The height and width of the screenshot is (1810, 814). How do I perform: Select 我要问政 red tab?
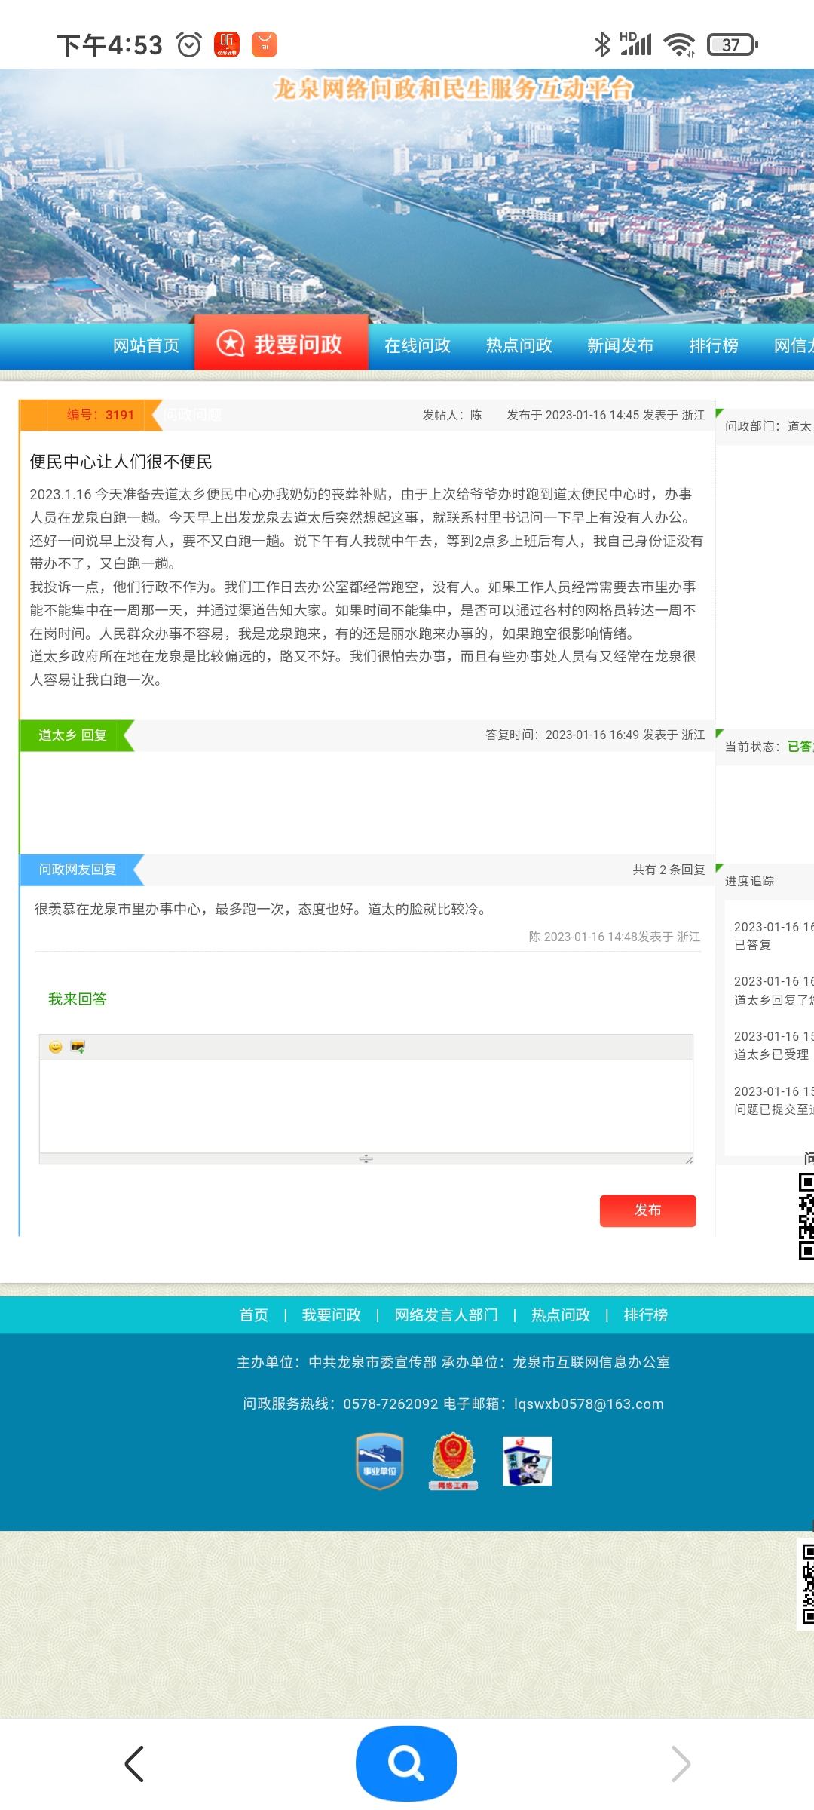point(281,344)
